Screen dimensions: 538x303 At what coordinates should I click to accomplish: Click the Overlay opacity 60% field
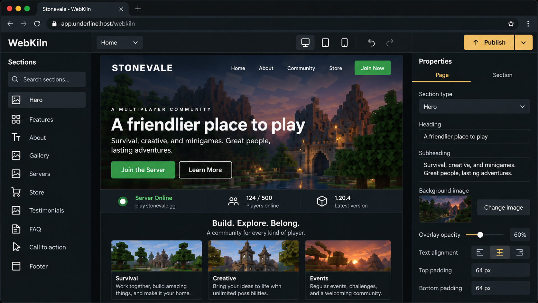(520, 235)
